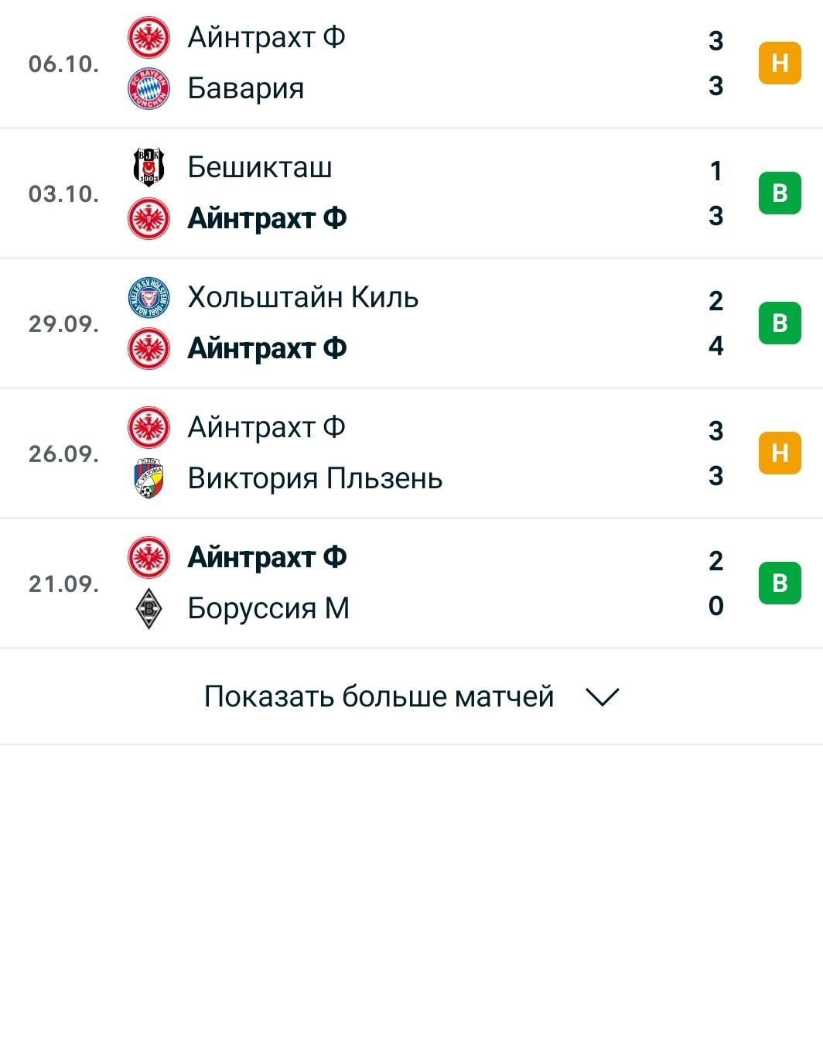Viewport: 823px width, 1054px height.
Task: Click orange draw badge for 06.10 match
Action: tap(780, 63)
